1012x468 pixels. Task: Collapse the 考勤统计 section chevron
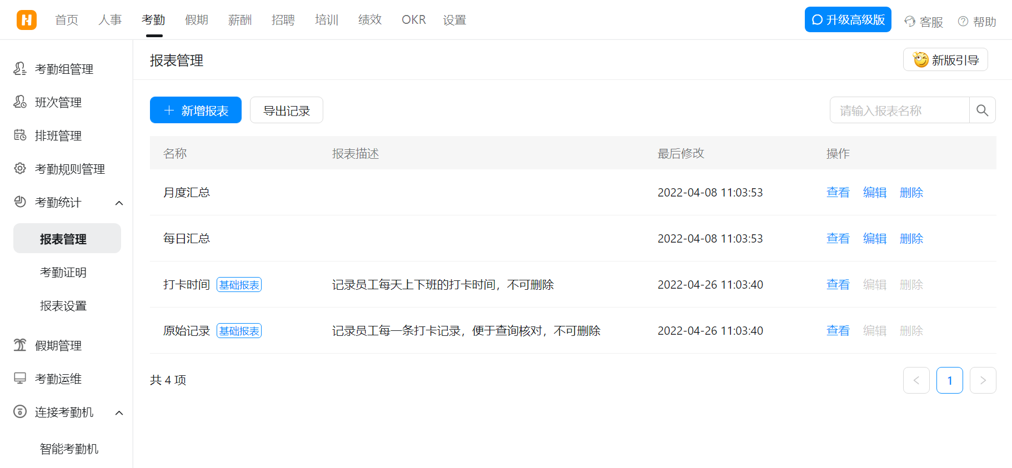click(x=119, y=203)
